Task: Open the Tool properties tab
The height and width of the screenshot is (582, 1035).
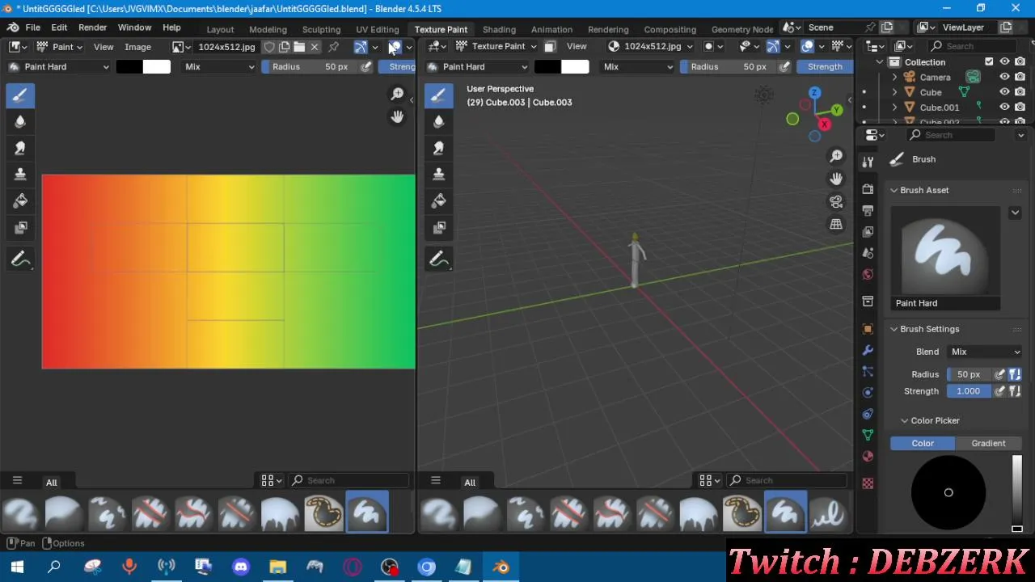Action: [868, 162]
